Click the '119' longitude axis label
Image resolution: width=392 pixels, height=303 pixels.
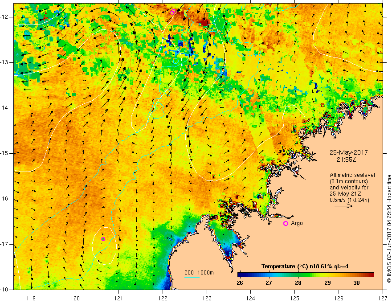tap(31, 298)
